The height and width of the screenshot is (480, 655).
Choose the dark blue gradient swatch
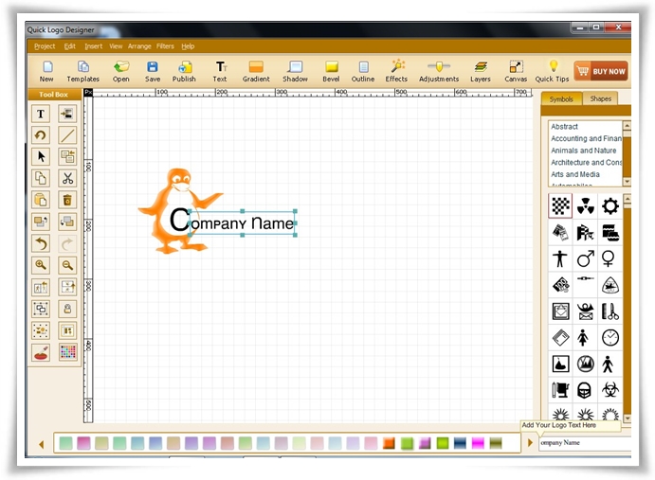click(x=460, y=443)
